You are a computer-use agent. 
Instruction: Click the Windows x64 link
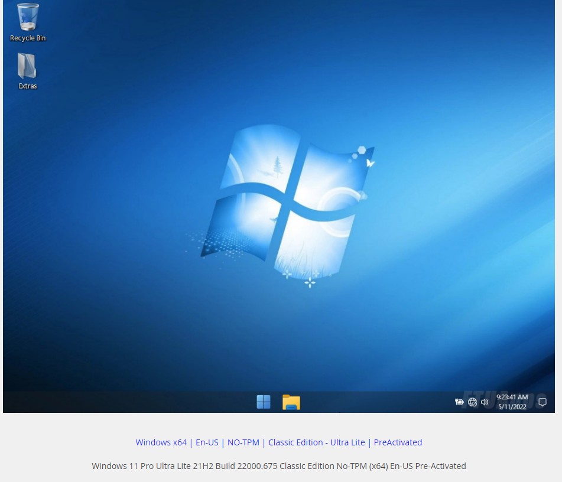coord(161,442)
